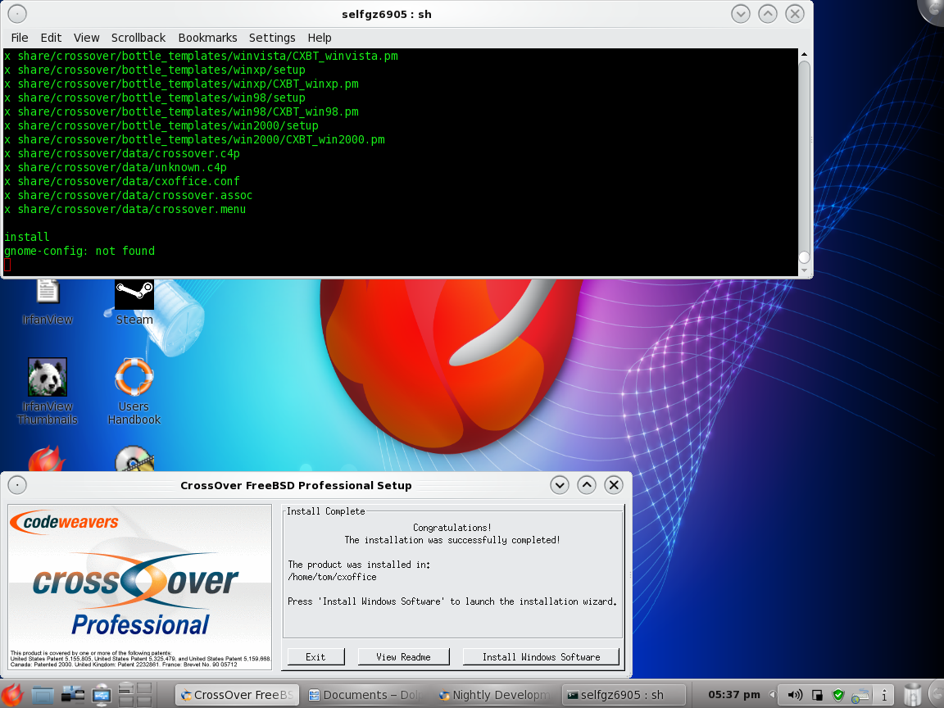The width and height of the screenshot is (944, 708).
Task: Open CrossOver Setup window menu button
Action: (x=17, y=484)
